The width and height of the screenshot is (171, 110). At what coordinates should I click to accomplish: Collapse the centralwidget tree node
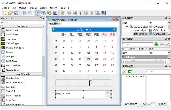pyautogui.click(x=127, y=27)
